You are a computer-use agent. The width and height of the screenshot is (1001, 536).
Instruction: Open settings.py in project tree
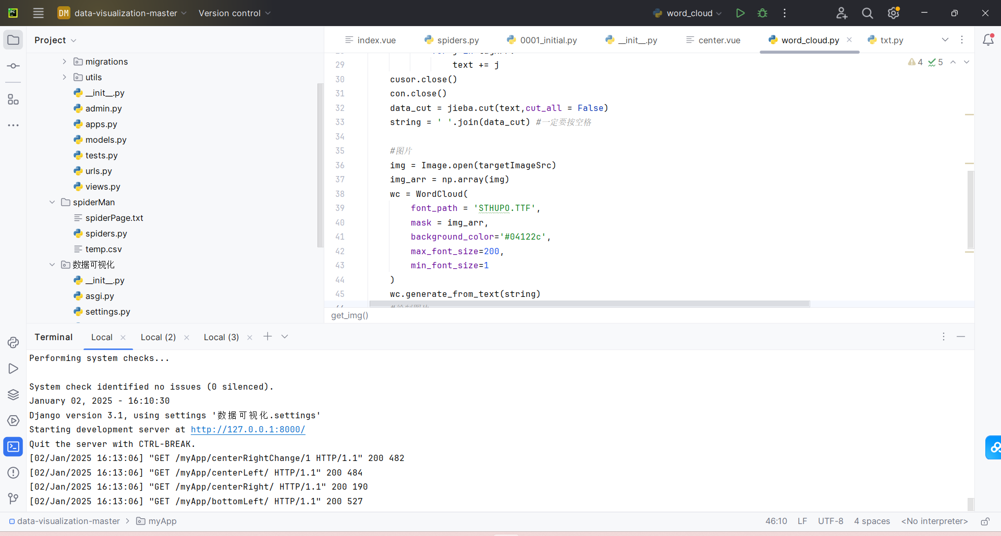(107, 311)
